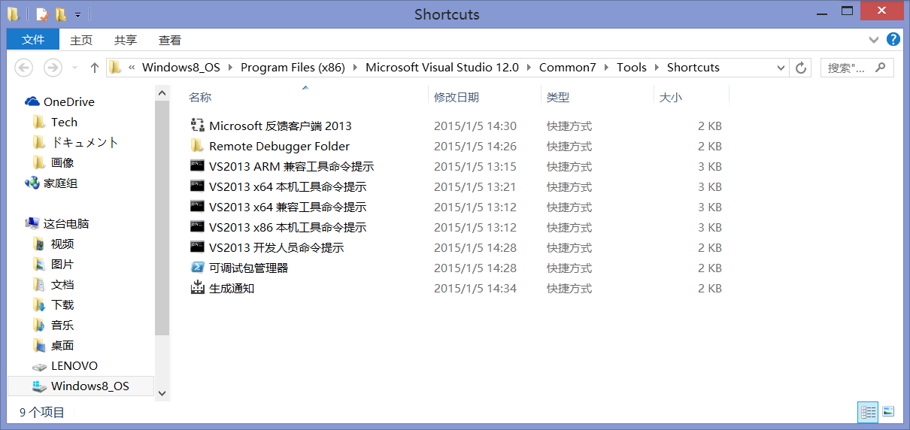Open Explorer help question mark
The width and height of the screenshot is (910, 430).
tap(893, 40)
